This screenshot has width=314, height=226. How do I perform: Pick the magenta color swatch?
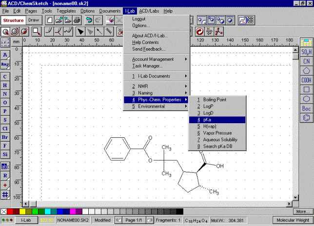[73, 211]
